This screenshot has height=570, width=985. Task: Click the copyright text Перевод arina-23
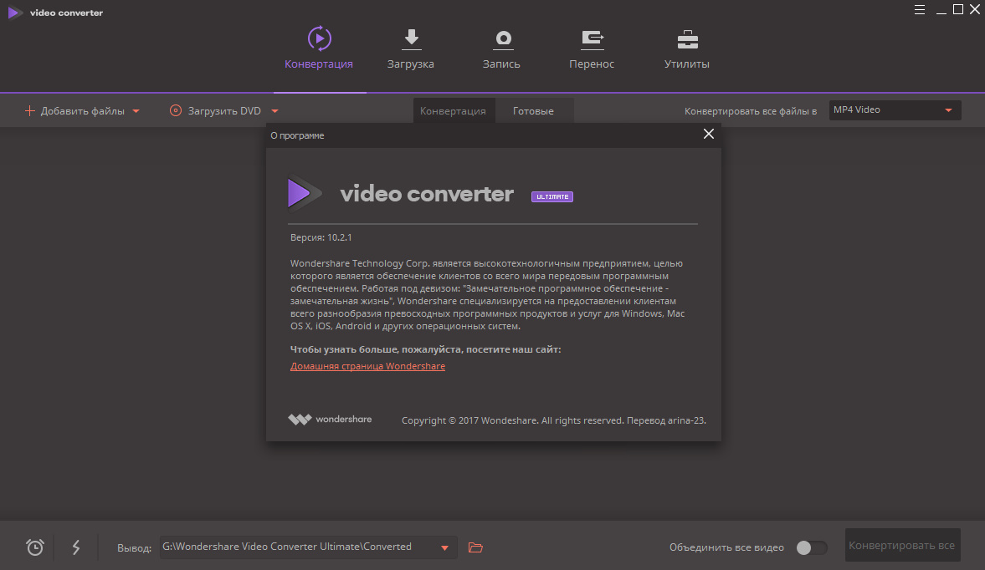[666, 420]
